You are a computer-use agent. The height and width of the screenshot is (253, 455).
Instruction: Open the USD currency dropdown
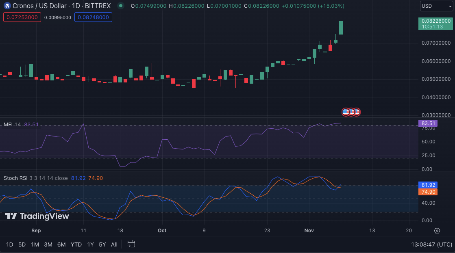[x=436, y=6]
